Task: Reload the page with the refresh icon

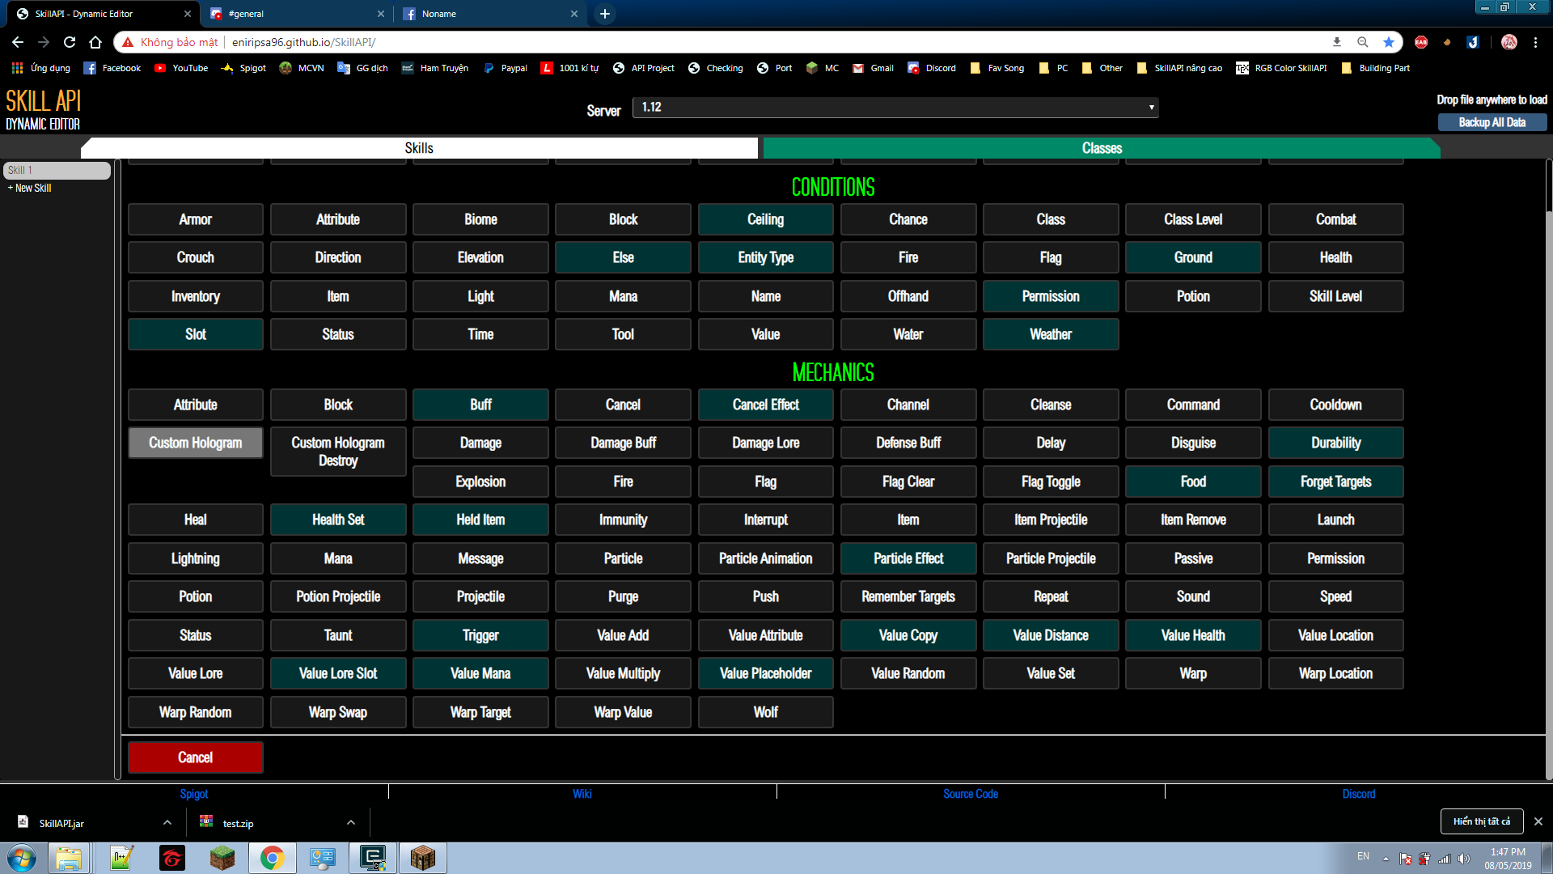Action: pyautogui.click(x=70, y=42)
